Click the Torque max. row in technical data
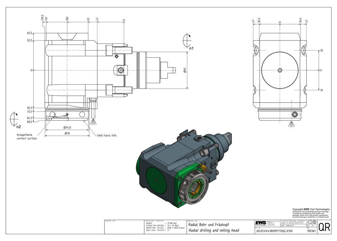This screenshot has height=241, width=337. 162,225
